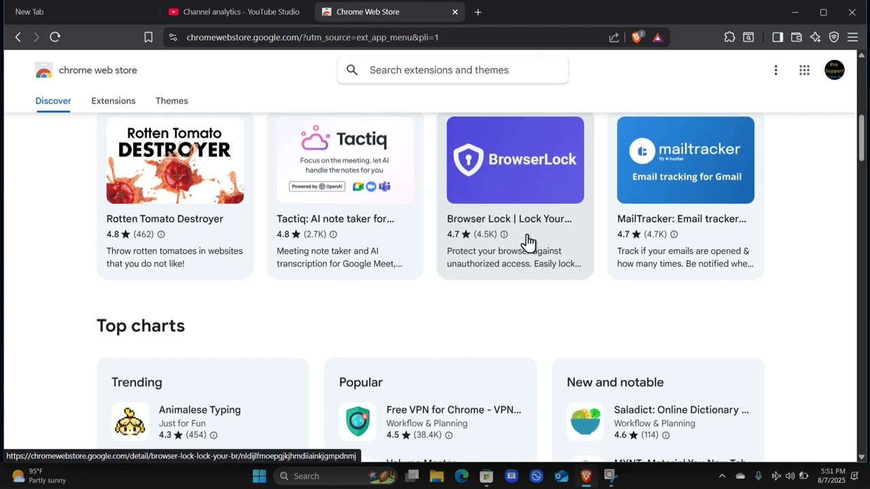This screenshot has width=870, height=489.
Task: Open Saladict: Online Dictionary listing title
Action: 682,410
